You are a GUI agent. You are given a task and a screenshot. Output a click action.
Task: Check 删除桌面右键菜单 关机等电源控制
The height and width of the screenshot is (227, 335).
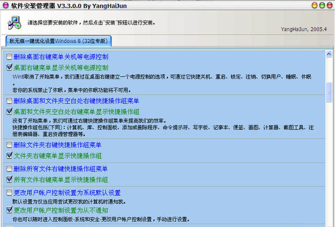click(x=9, y=57)
